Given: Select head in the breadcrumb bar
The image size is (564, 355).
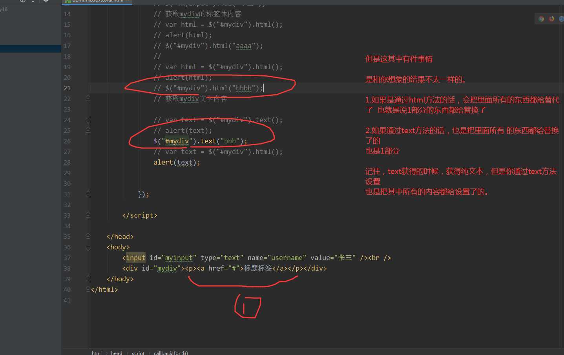Looking at the screenshot, I should coord(117,353).
